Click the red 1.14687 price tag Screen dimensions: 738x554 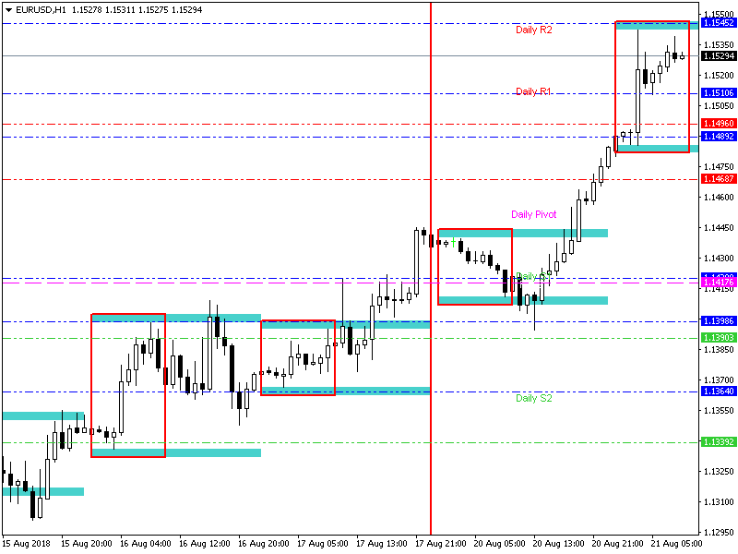719,179
